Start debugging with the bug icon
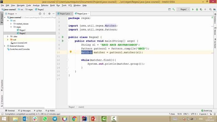The height and width of the screenshot is (122, 217). pyautogui.click(x=197, y=9)
